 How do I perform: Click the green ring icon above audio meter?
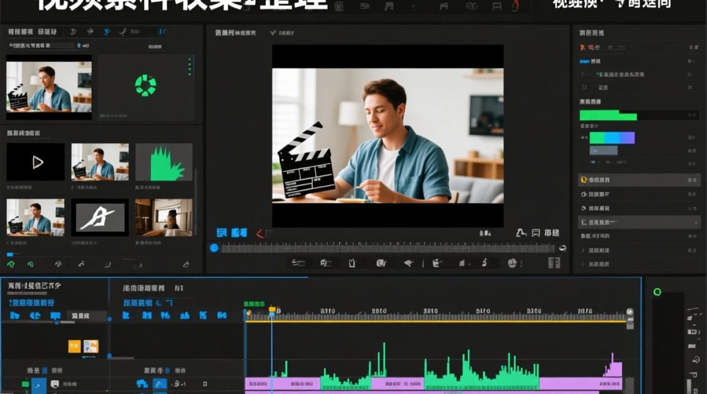coord(657,292)
